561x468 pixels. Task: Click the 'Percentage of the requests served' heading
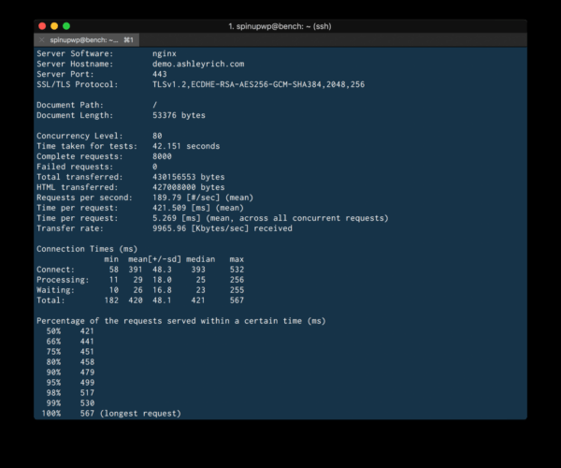180,321
